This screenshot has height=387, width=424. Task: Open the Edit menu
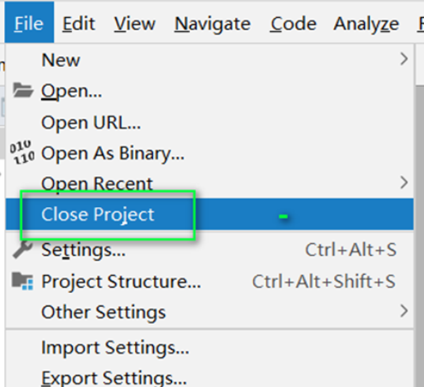pyautogui.click(x=79, y=24)
